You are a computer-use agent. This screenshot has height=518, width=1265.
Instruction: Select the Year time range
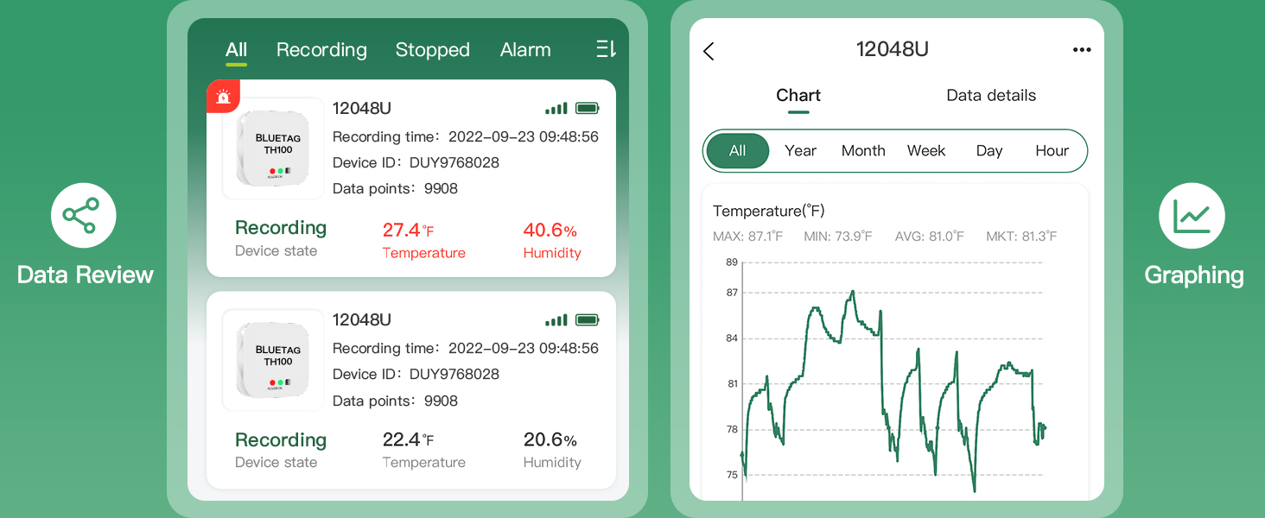(800, 151)
